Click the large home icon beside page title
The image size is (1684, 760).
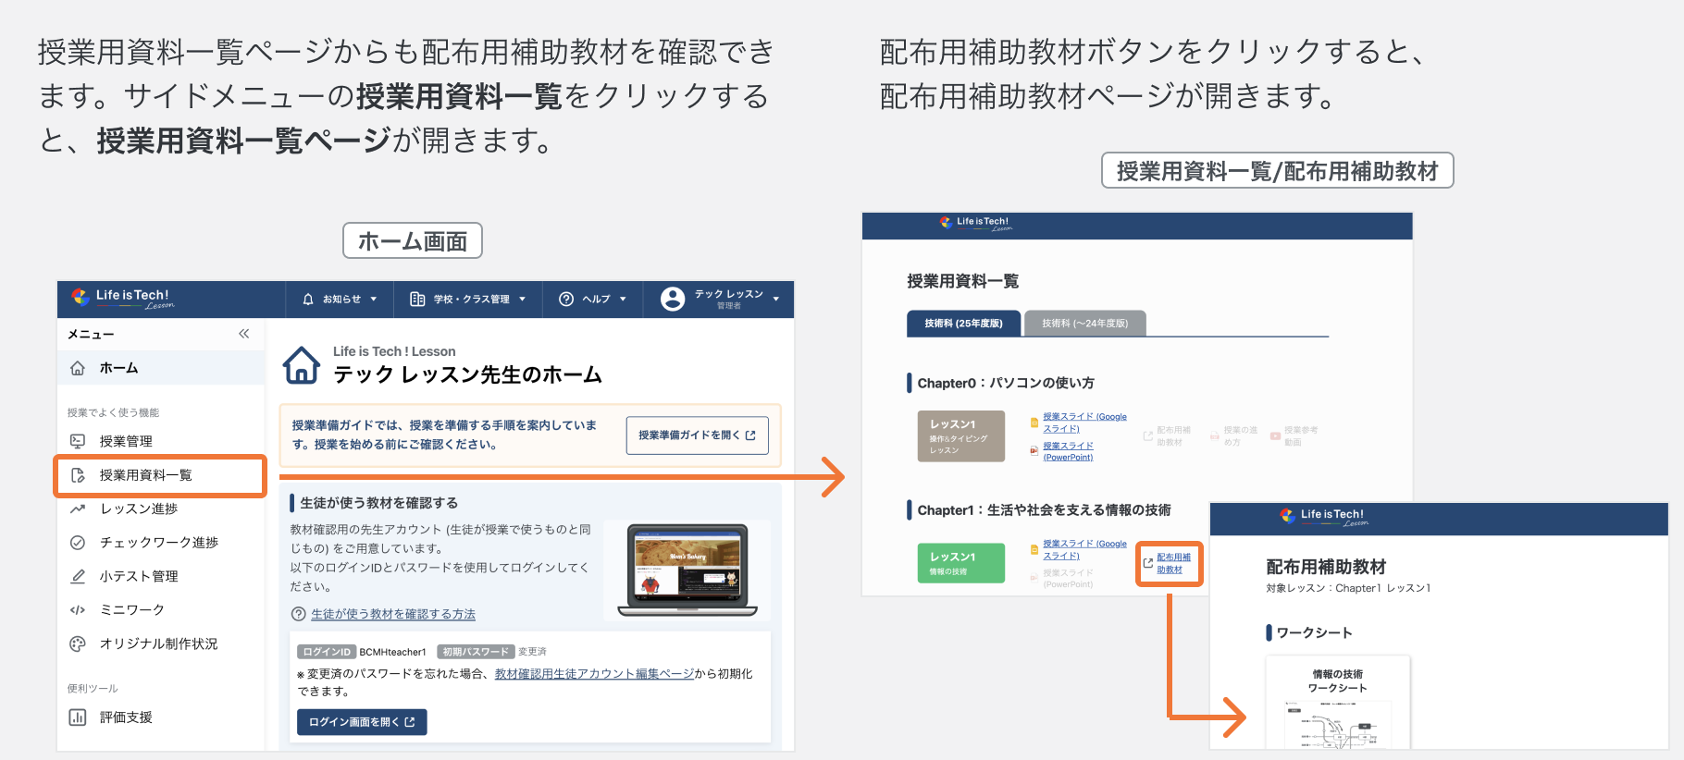click(302, 365)
